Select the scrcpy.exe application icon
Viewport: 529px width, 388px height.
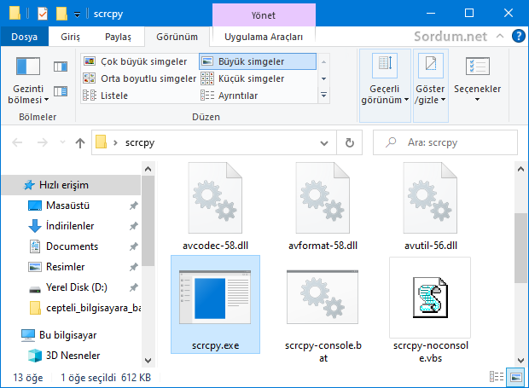215,297
